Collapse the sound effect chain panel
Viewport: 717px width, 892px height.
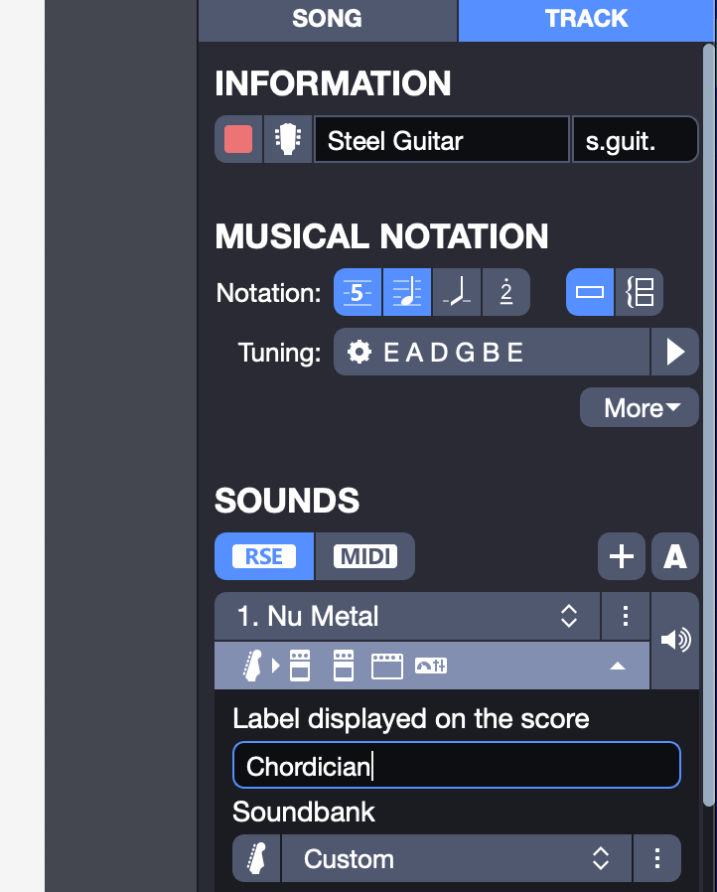618,666
